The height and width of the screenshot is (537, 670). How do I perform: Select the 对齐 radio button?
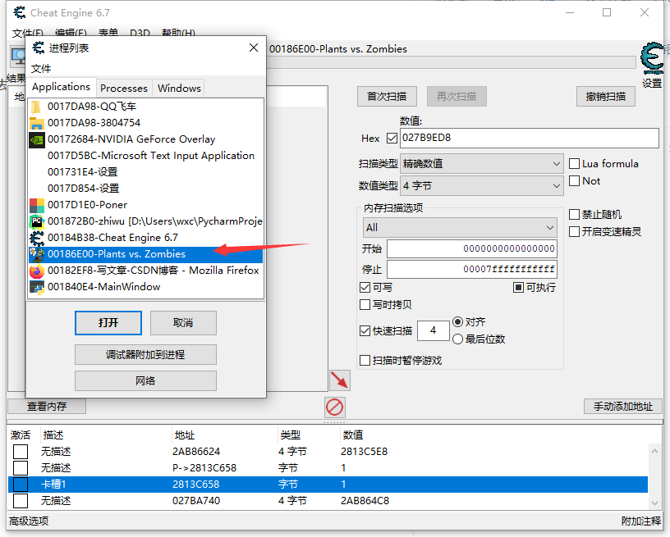click(x=457, y=321)
